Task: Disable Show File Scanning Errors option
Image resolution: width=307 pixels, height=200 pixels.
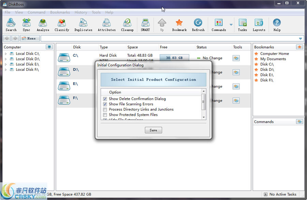Action: click(x=105, y=104)
